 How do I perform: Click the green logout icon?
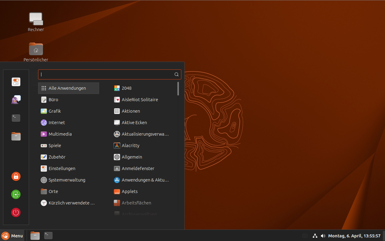(16, 194)
